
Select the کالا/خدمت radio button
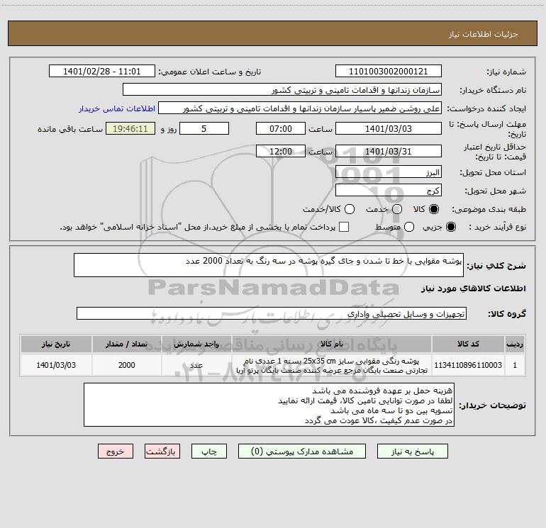pyautogui.click(x=350, y=209)
